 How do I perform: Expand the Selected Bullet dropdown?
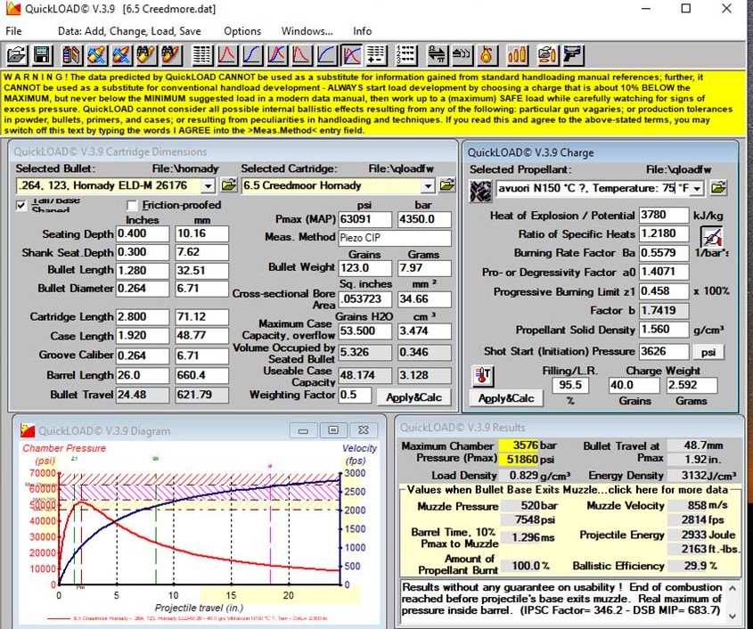click(208, 185)
